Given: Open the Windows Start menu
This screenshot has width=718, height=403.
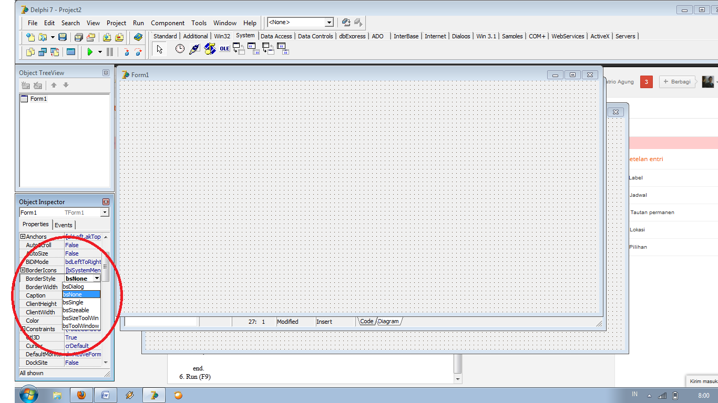Looking at the screenshot, I should point(28,395).
